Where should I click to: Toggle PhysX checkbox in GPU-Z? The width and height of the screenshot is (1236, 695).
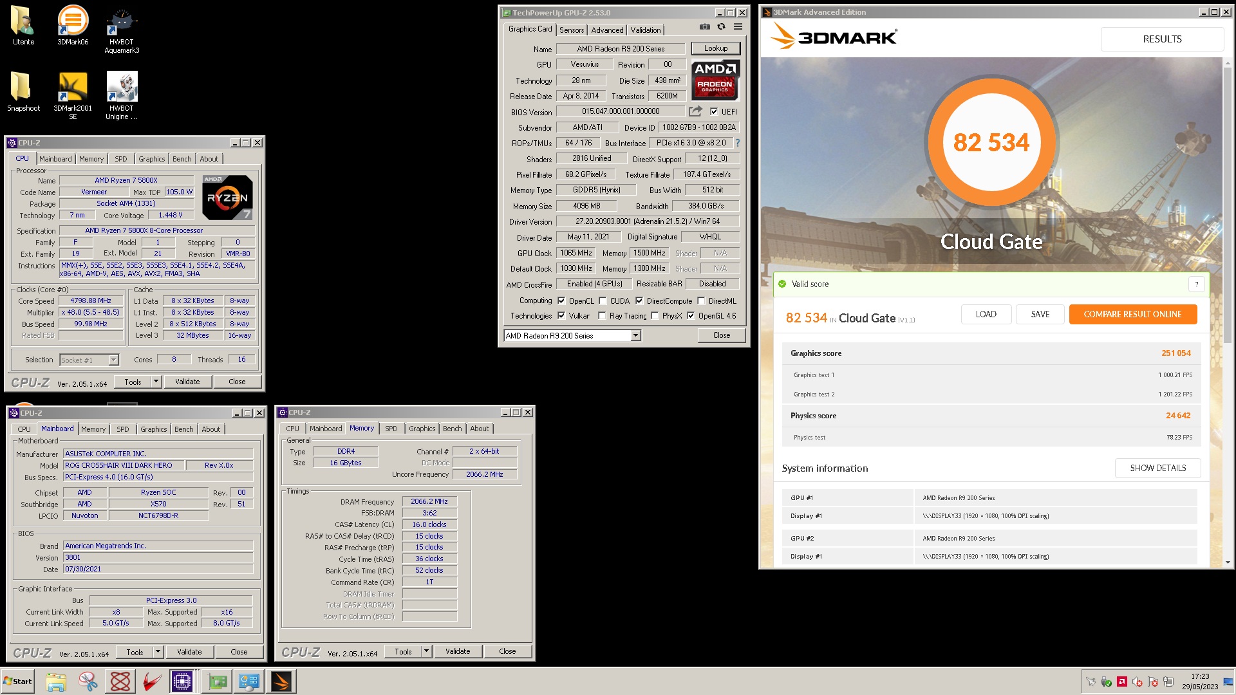(655, 315)
